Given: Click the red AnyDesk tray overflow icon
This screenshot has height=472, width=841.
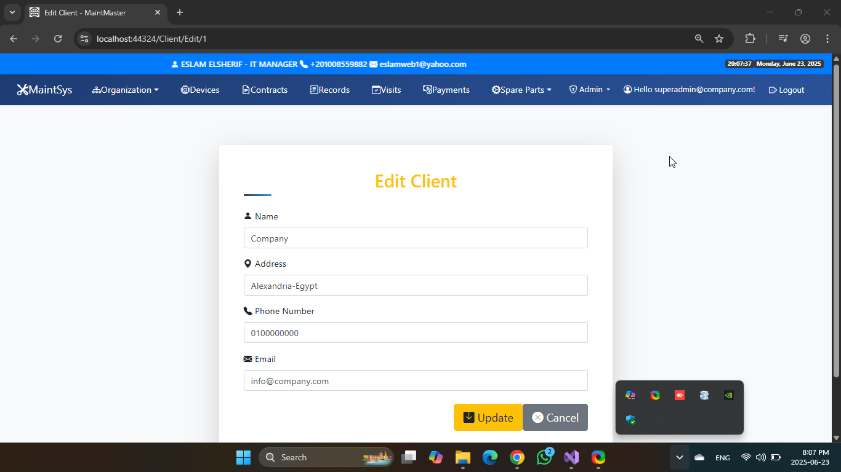Looking at the screenshot, I should [x=680, y=395].
